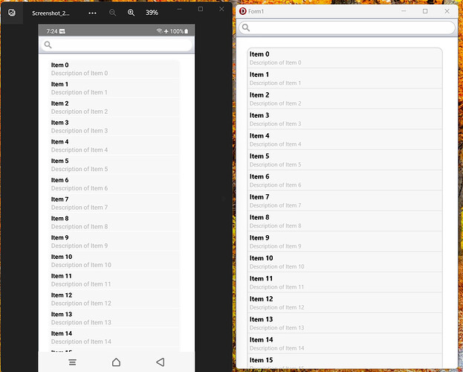
Task: Click the Screenshot_2... file title in Photos
Action: pos(51,13)
